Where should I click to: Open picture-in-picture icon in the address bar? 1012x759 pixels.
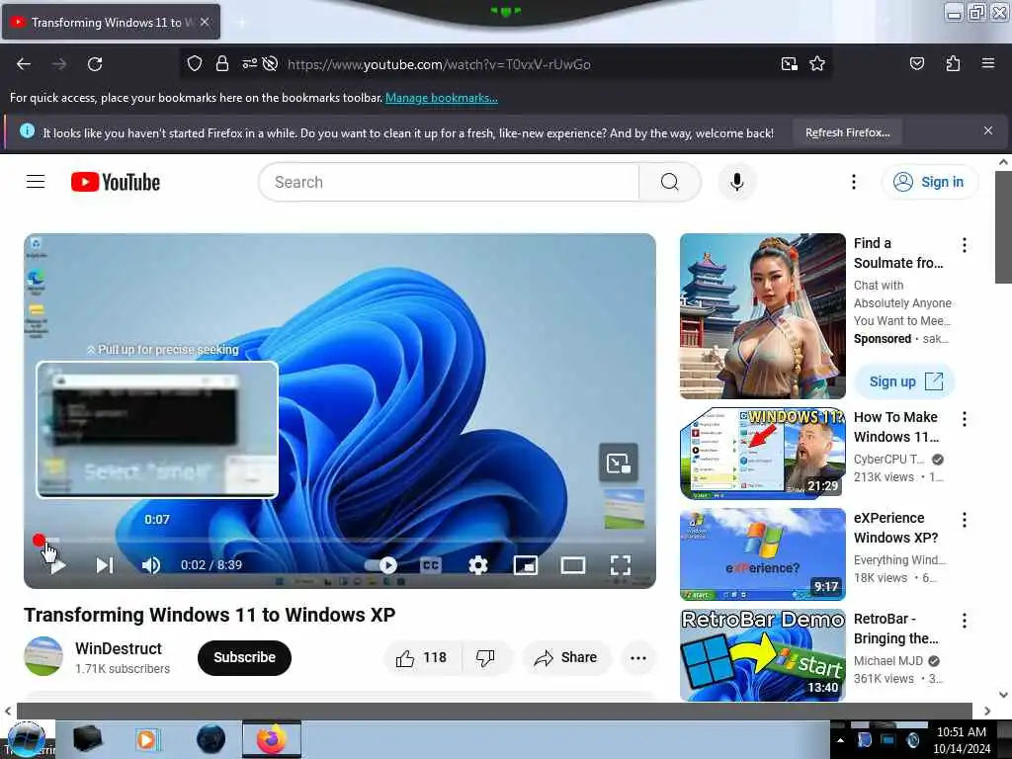point(790,64)
